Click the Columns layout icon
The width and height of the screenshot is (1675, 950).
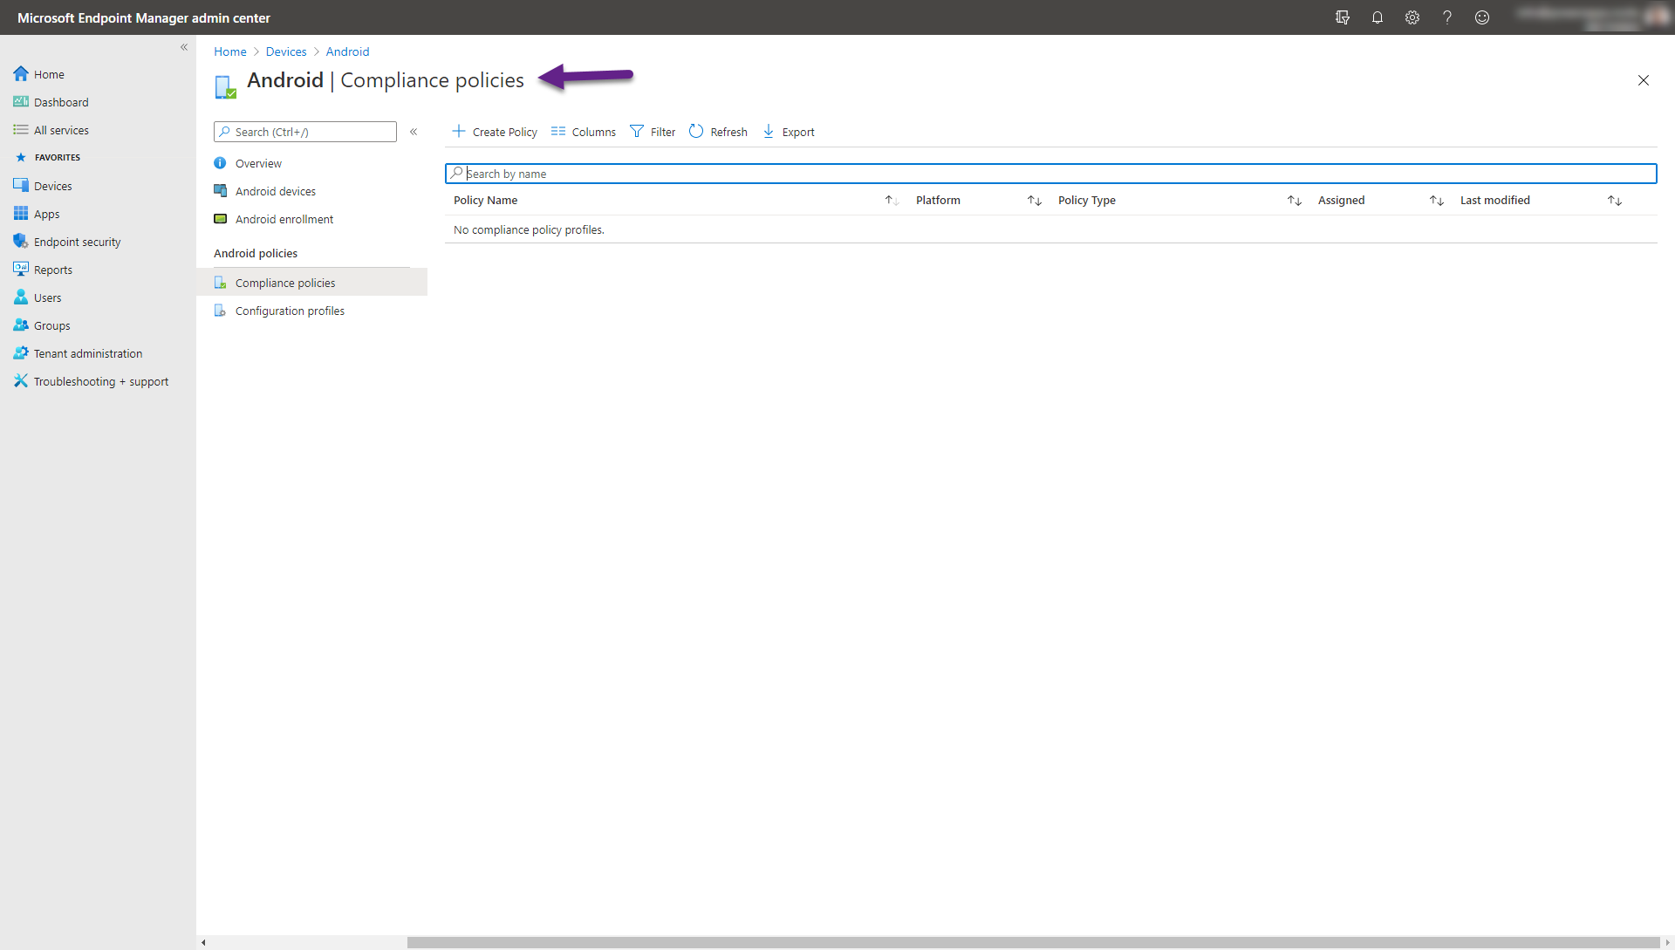(558, 132)
